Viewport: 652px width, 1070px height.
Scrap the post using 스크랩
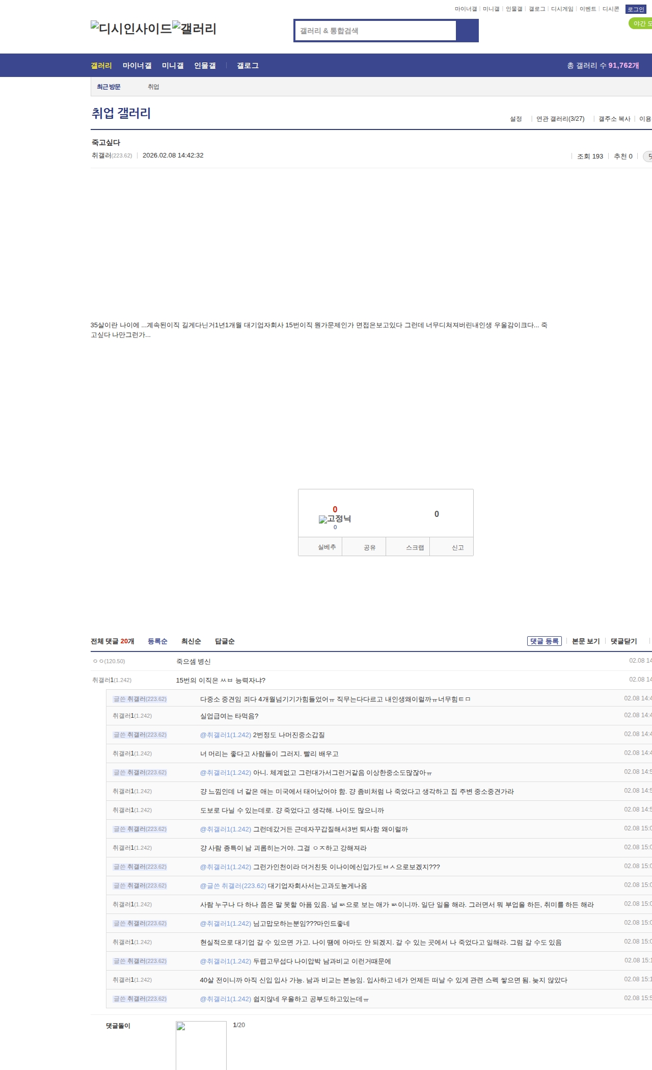pyautogui.click(x=415, y=547)
